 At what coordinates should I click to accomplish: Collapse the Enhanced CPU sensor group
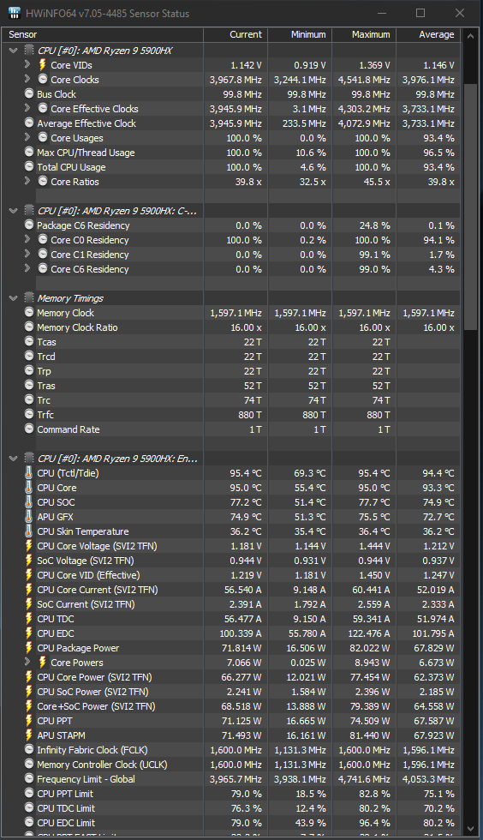pyautogui.click(x=14, y=458)
